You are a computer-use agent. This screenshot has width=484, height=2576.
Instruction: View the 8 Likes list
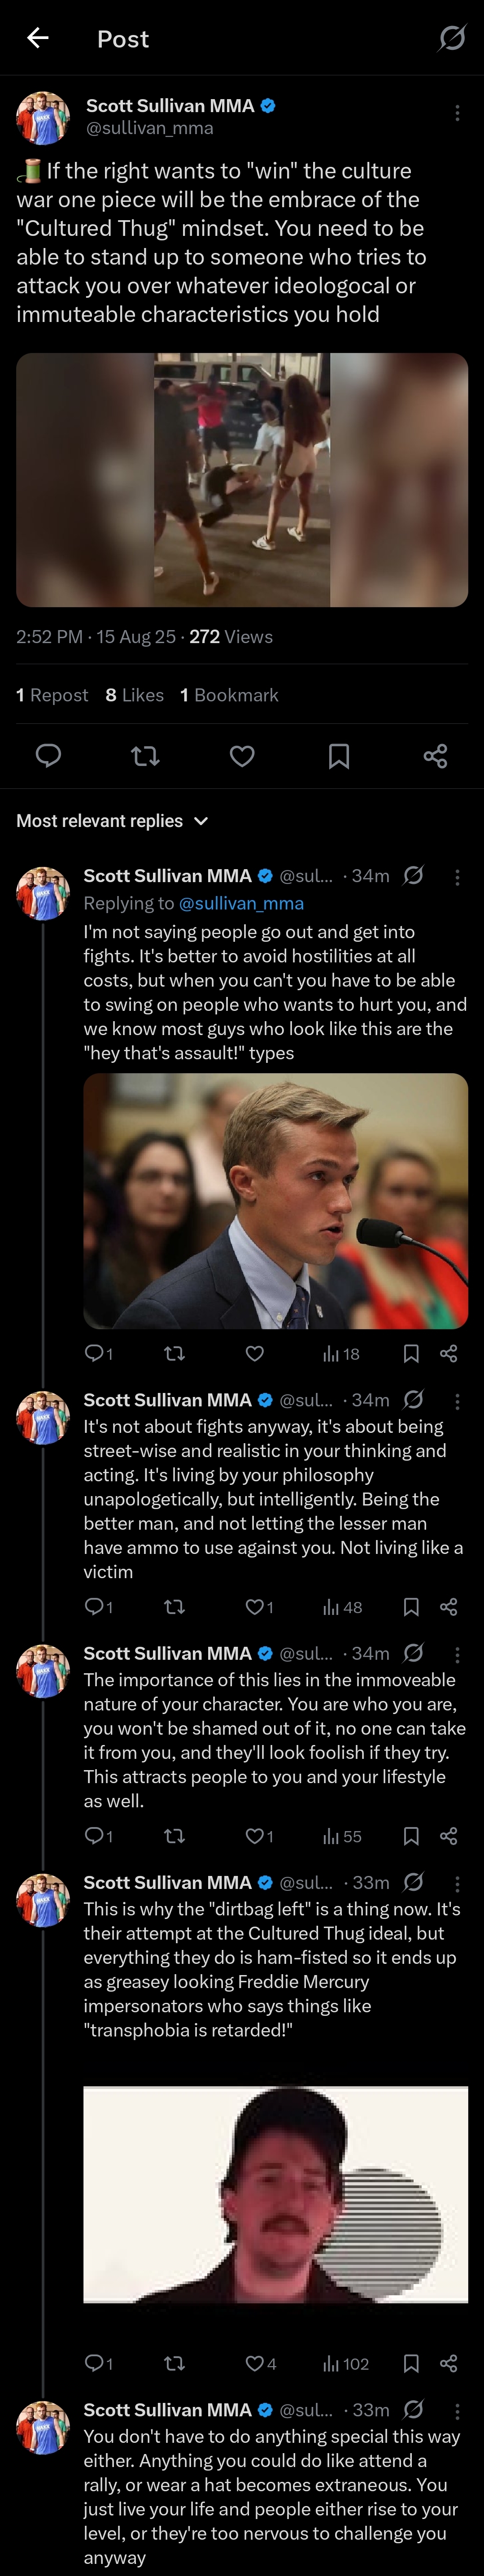point(135,695)
